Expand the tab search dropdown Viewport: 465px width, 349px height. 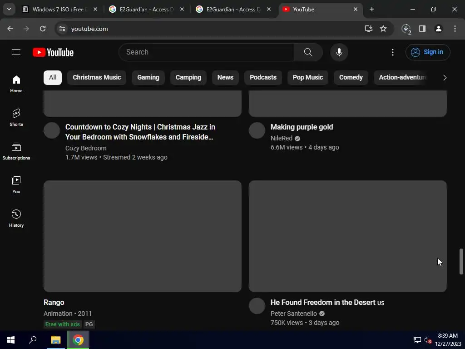coord(9,10)
